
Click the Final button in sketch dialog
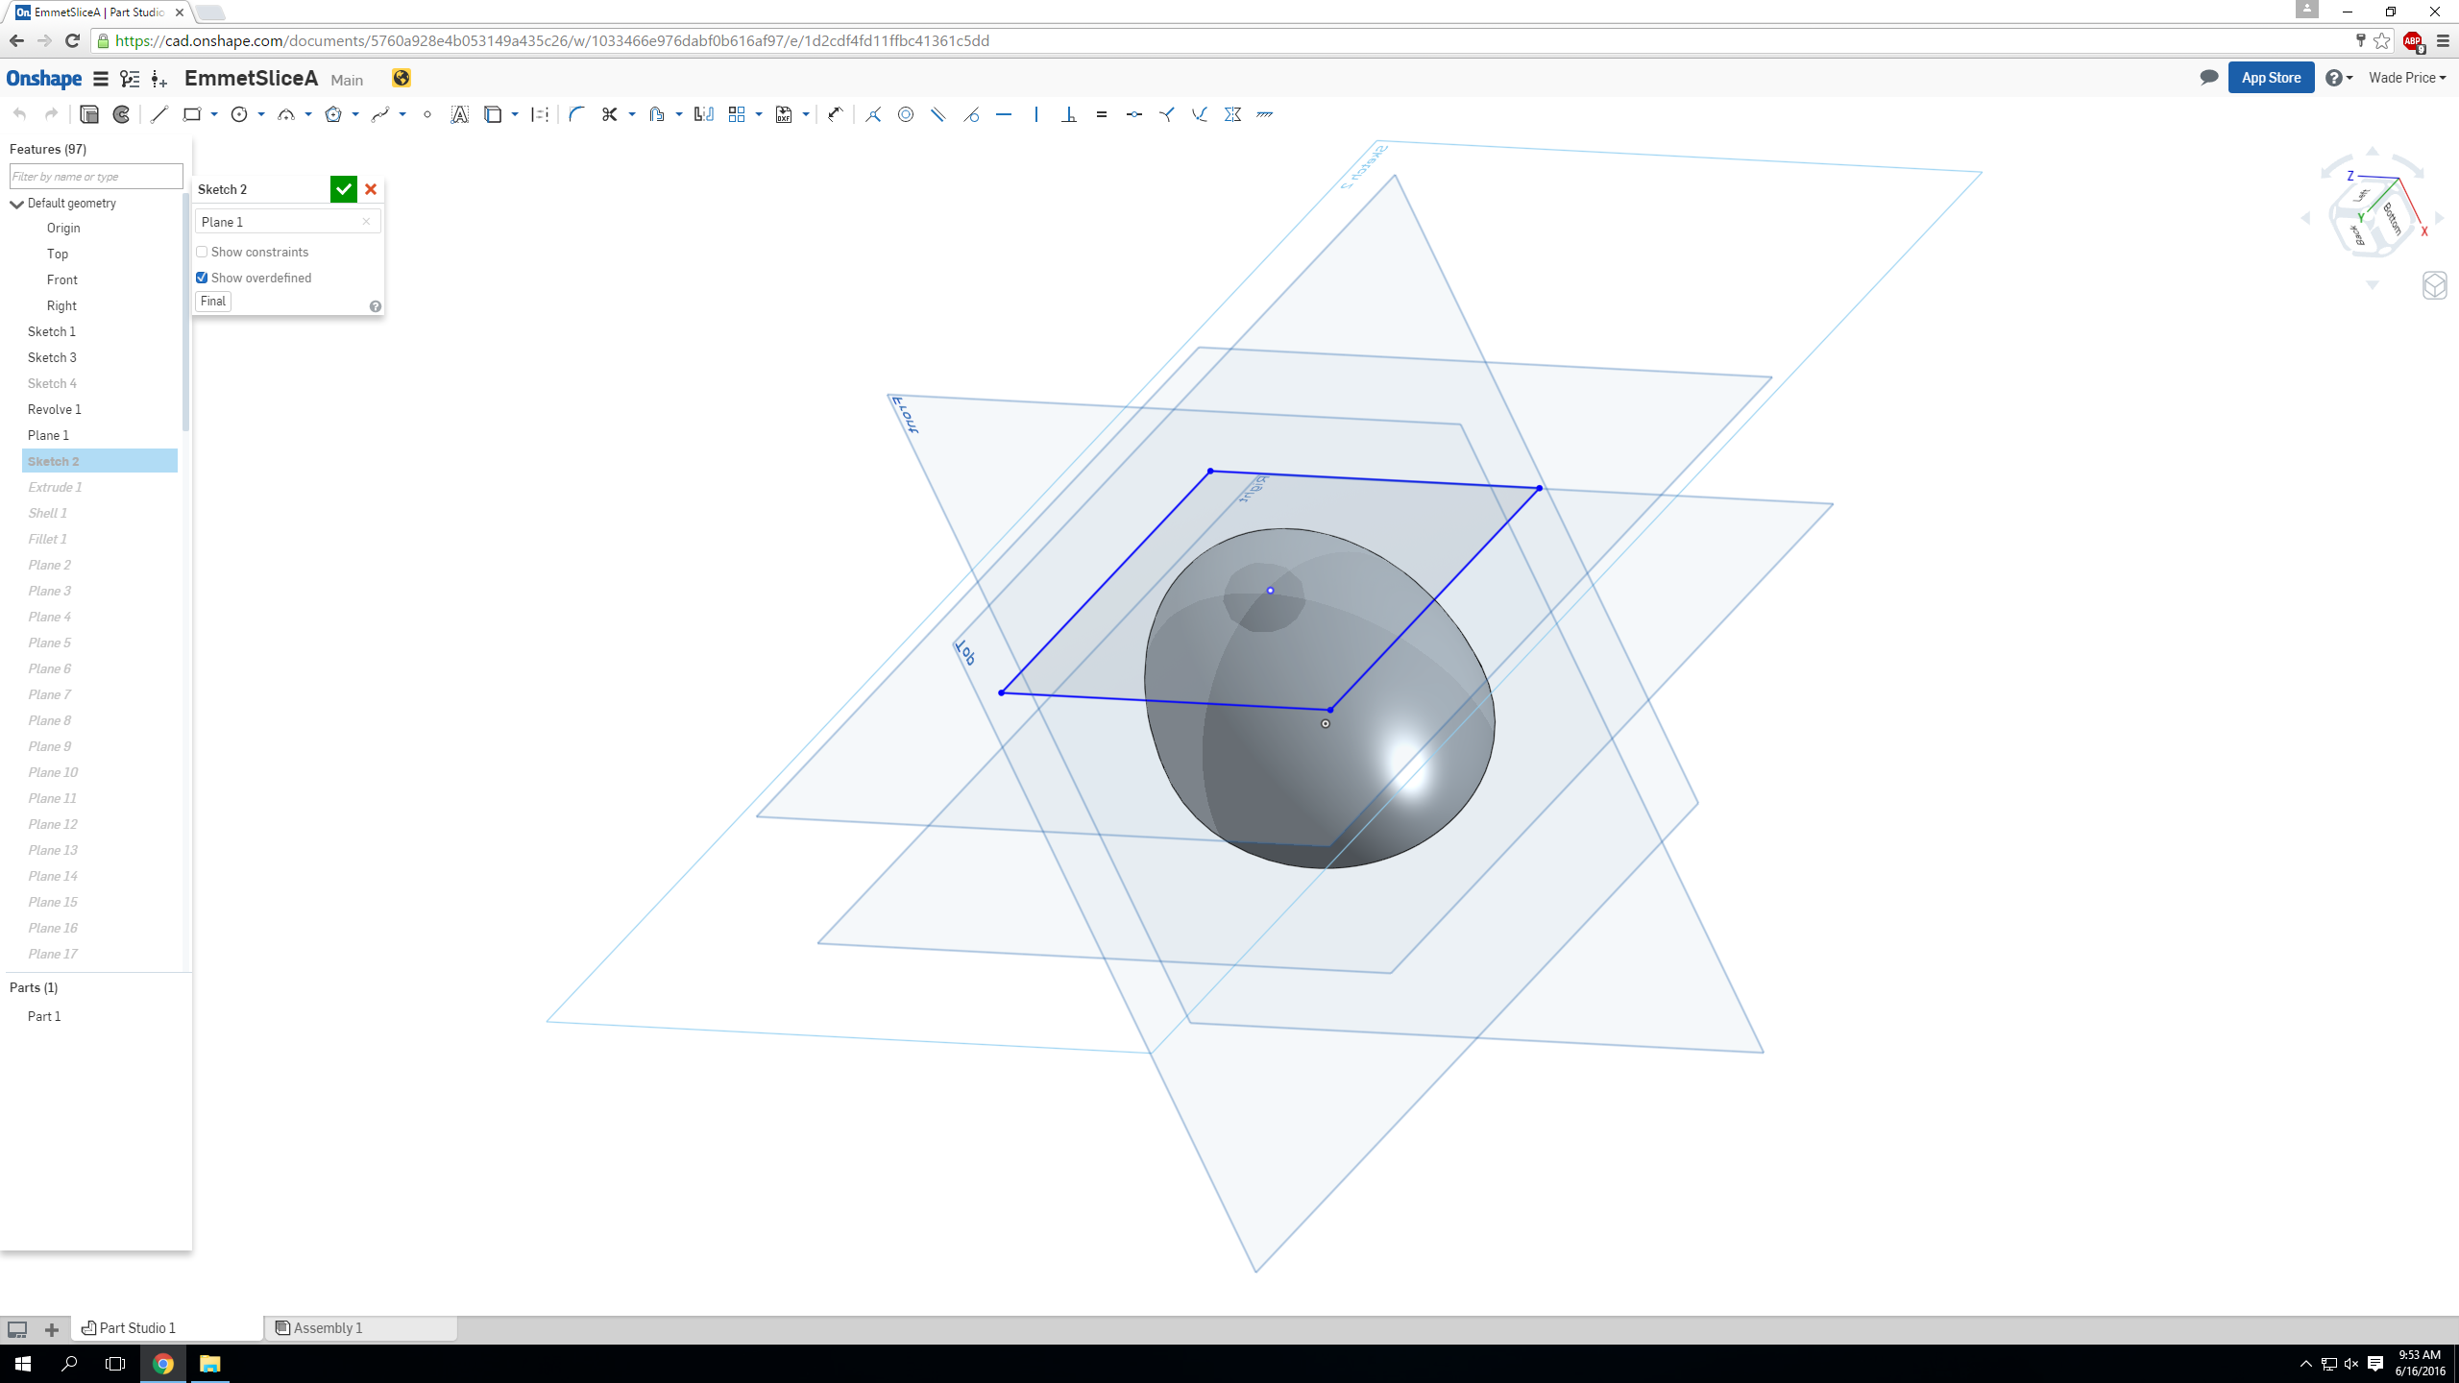pyautogui.click(x=213, y=302)
